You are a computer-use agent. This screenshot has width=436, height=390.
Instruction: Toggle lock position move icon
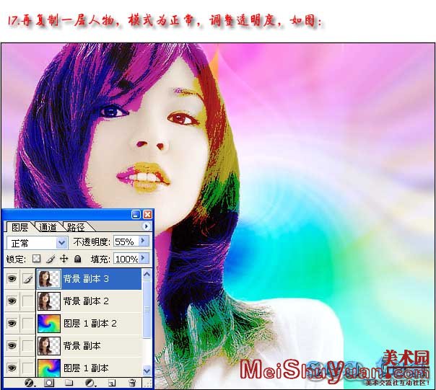(64, 259)
